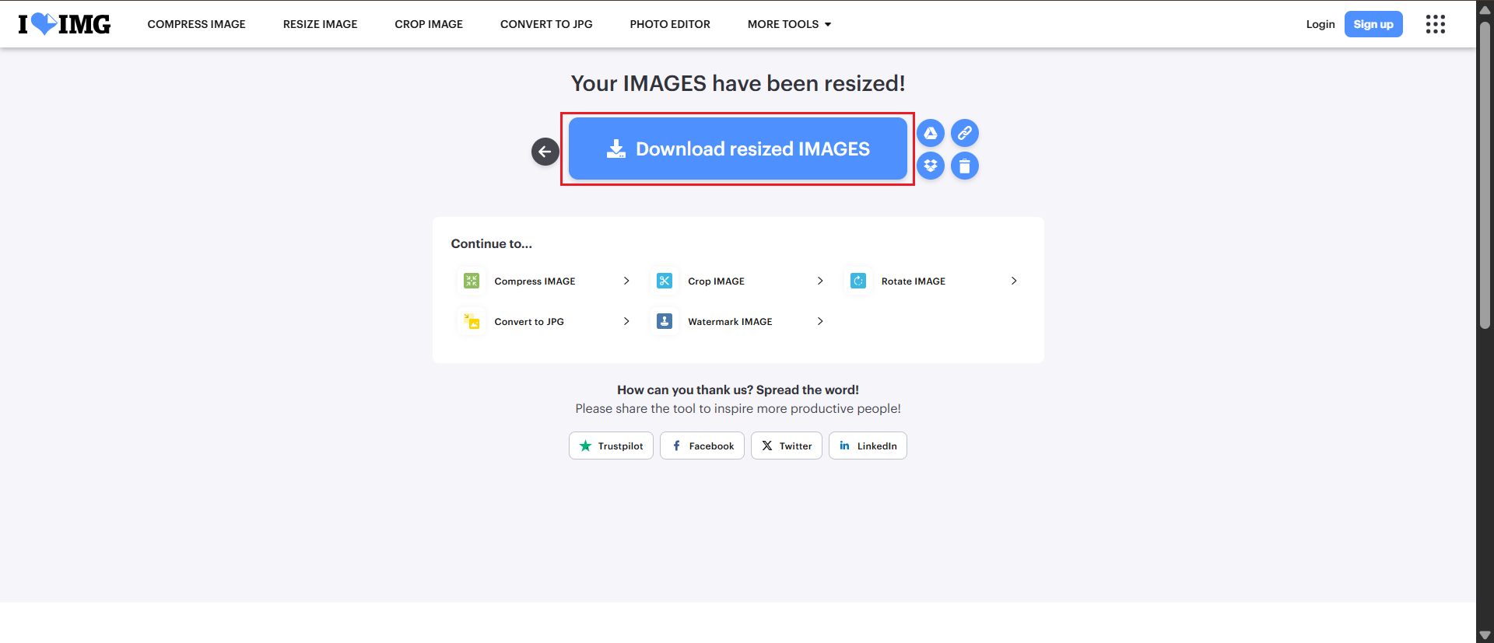The image size is (1494, 643).
Task: Click the Rotate IMAGE icon
Action: coord(858,281)
